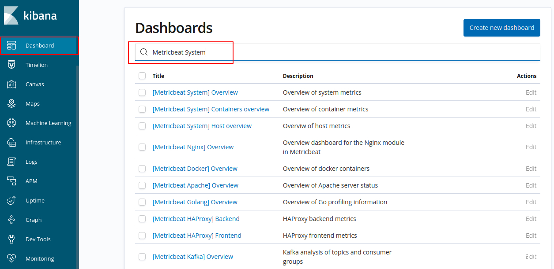Toggle the select-all checkbox in the table header
Image resolution: width=554 pixels, height=269 pixels.
coord(142,76)
